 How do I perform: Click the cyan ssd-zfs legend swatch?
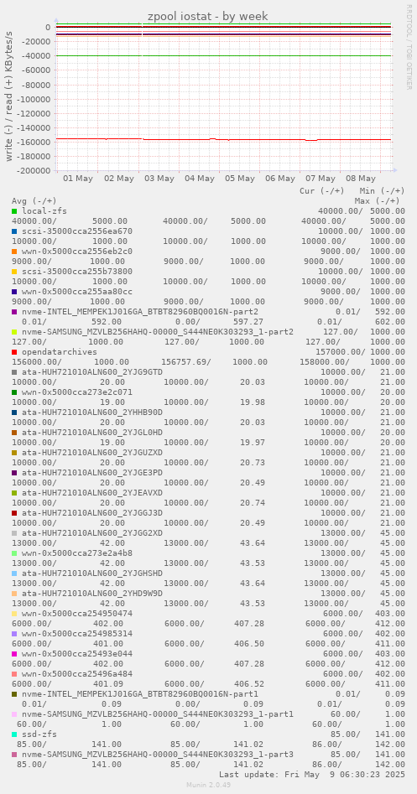15,734
